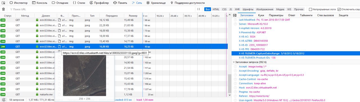Image resolution: width=360 pixels, height=102 pixels.
Task: Switch to the Куки details tab
Action: (x=261, y=15)
